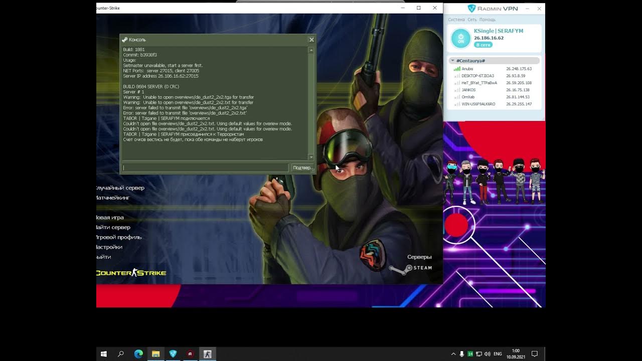Open the notification center icon
Viewport: 642px width, 361px height.
pos(535,354)
